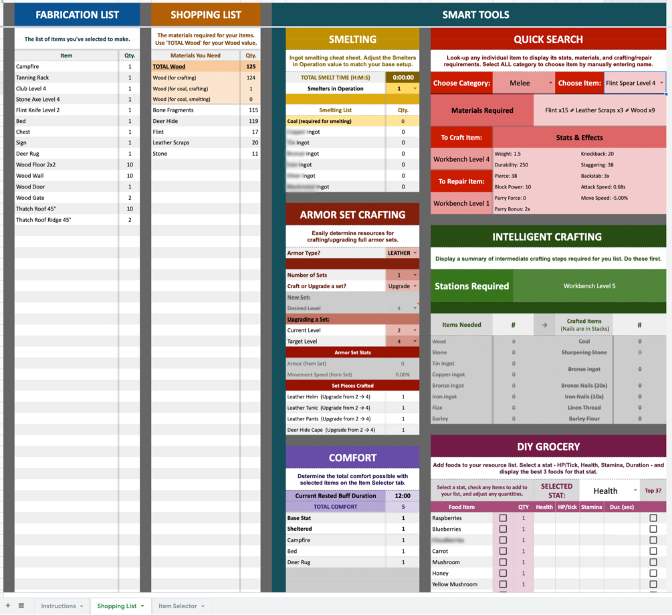The image size is (672, 615).
Task: Open the Instructions tab menu arrow
Action: [x=82, y=606]
